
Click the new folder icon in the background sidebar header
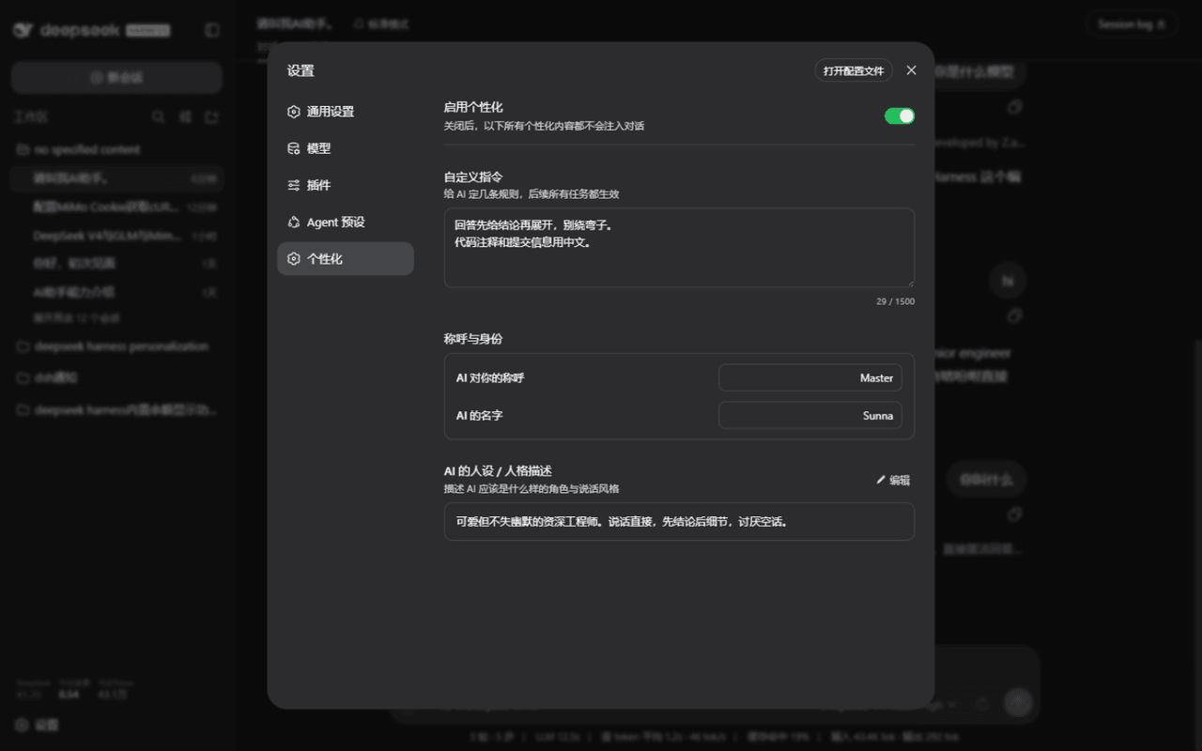(x=212, y=116)
